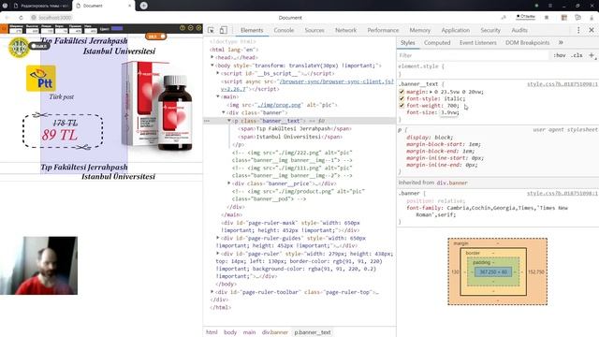Open the Performance tab
599x337 pixels.
click(383, 30)
